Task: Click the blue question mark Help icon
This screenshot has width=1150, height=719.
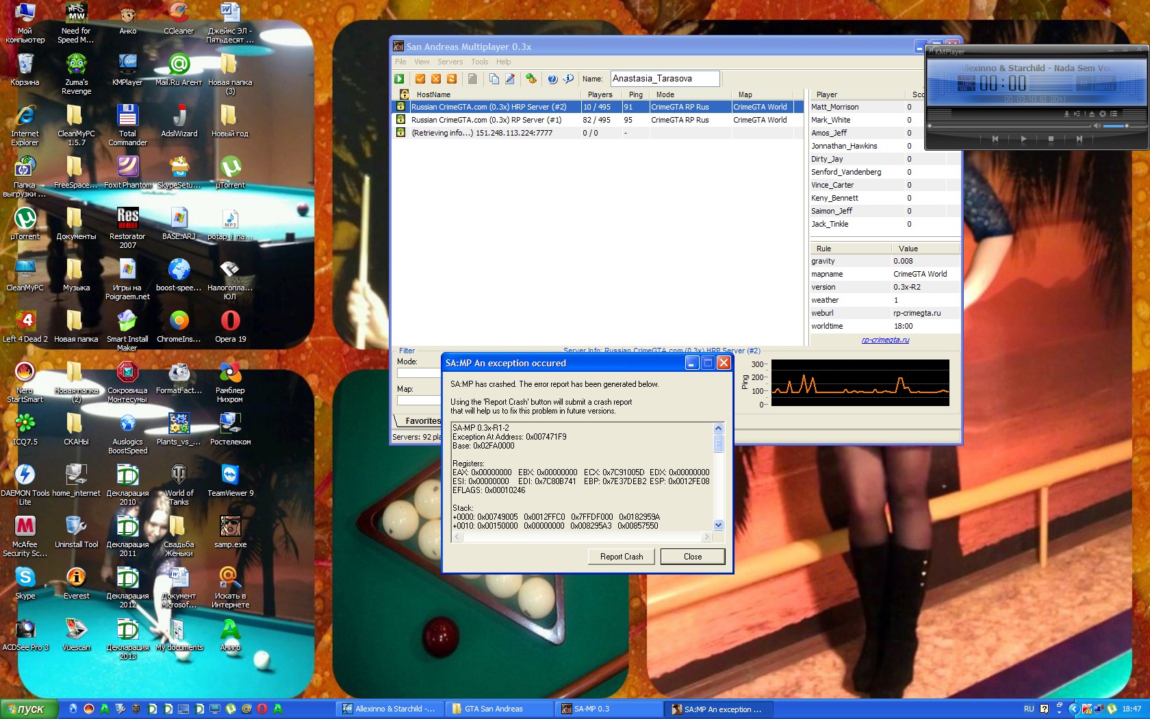Action: (552, 79)
